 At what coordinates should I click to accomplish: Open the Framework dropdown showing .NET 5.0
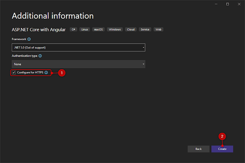pyautogui.click(x=78, y=47)
